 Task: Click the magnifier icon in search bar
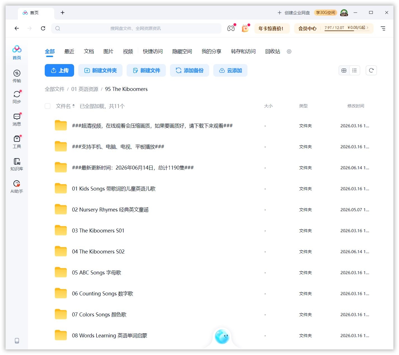pyautogui.click(x=58, y=28)
